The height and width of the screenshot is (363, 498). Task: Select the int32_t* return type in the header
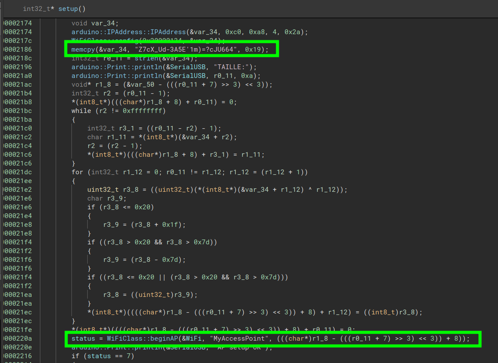pos(39,9)
